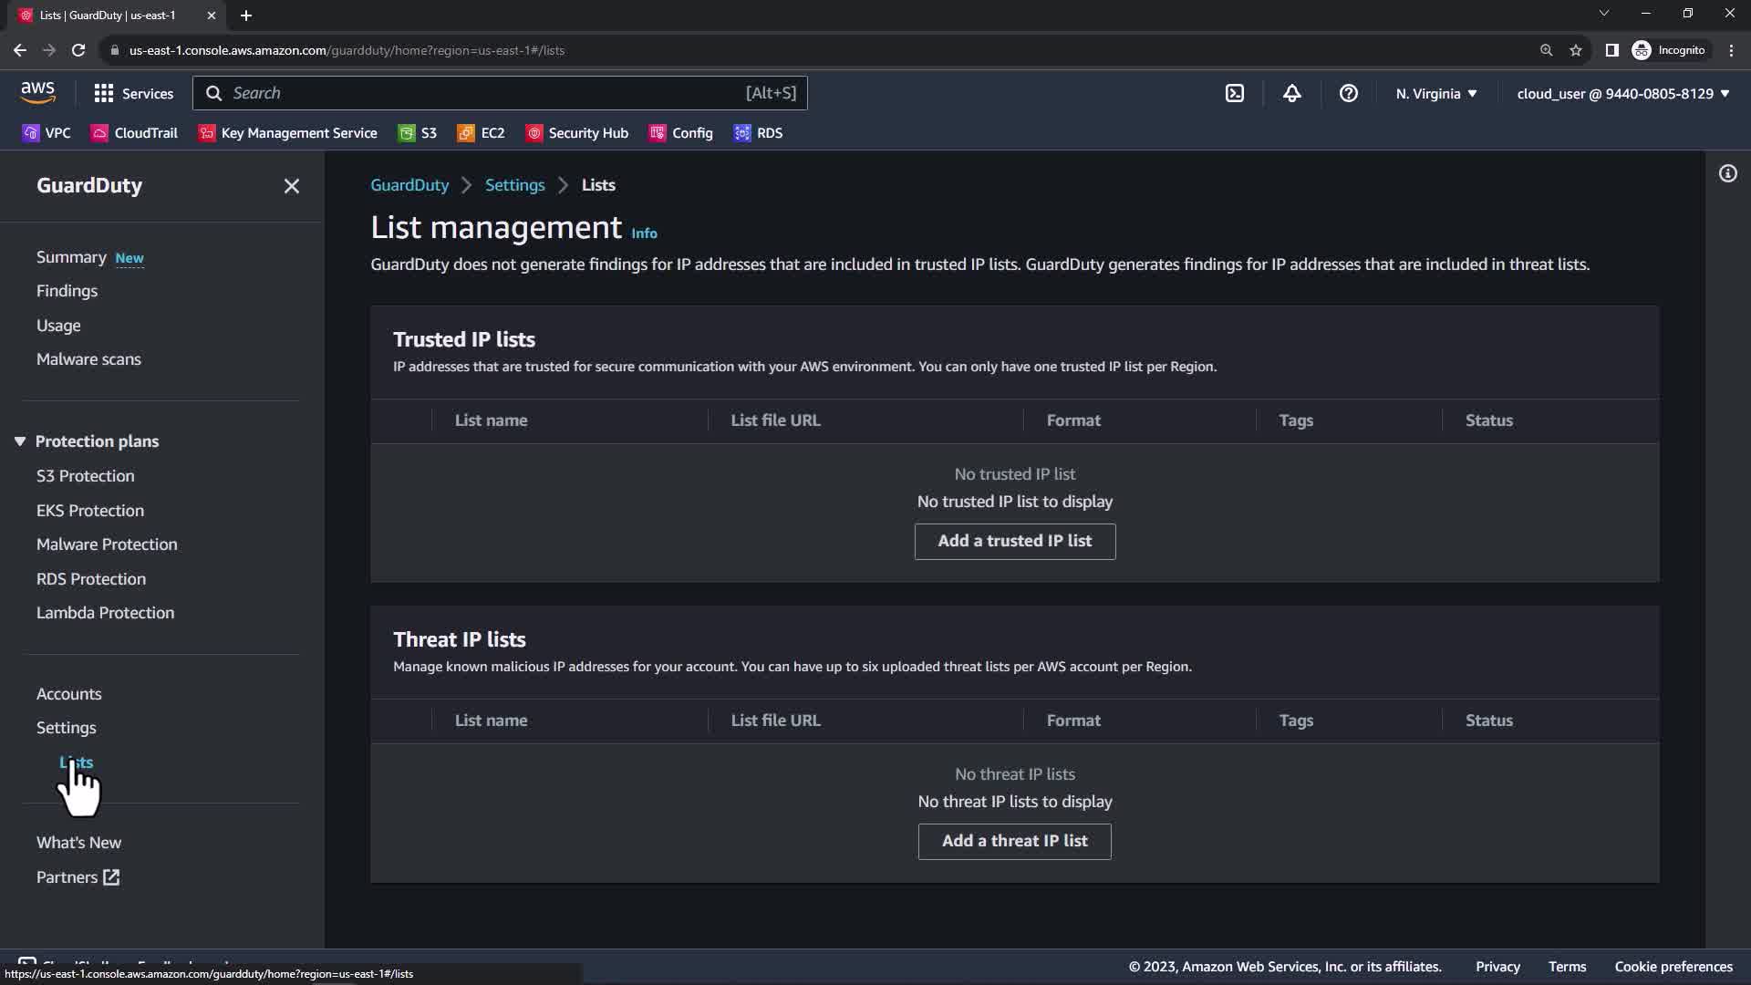
Task: Click the Settings breadcrumb link
Action: (x=514, y=185)
